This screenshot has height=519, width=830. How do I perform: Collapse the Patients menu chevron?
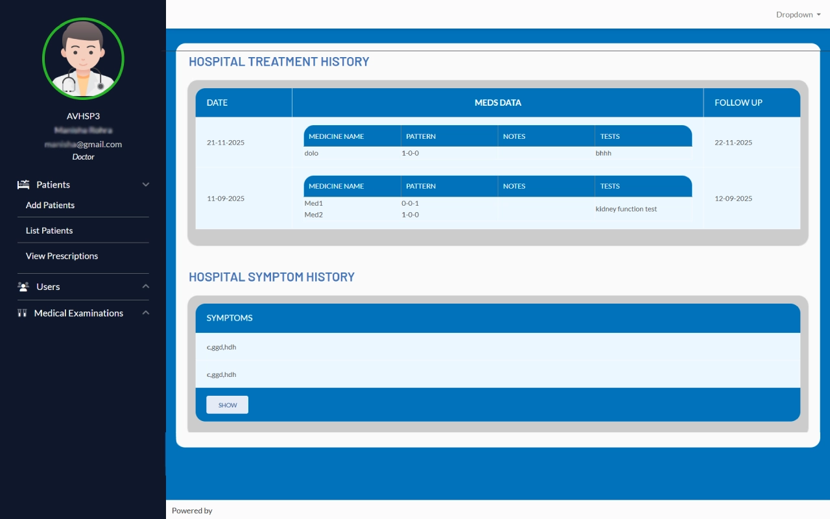coord(145,185)
